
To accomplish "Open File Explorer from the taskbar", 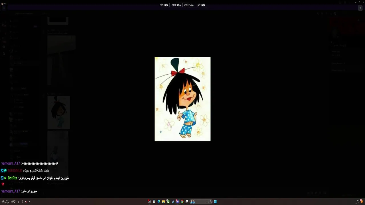I will (163, 202).
